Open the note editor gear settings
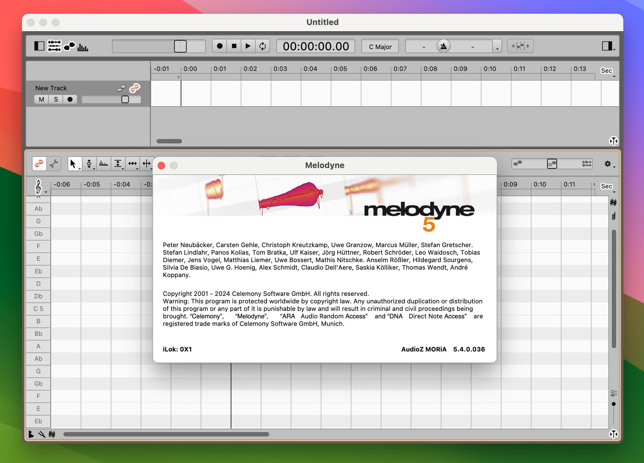Image resolution: width=644 pixels, height=463 pixels. click(608, 164)
